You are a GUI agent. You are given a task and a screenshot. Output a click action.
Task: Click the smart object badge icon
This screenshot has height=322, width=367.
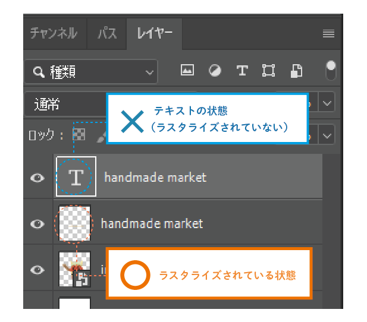pyautogui.click(x=82, y=279)
